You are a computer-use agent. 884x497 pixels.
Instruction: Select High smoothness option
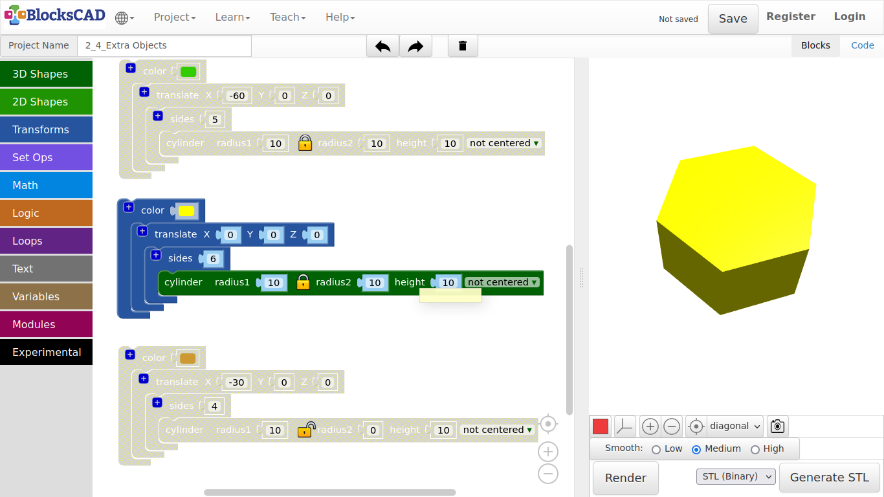[755, 449]
